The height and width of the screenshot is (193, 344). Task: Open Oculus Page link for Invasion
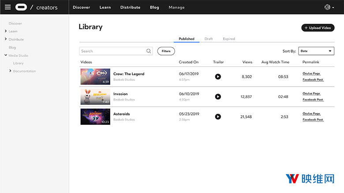(x=311, y=94)
